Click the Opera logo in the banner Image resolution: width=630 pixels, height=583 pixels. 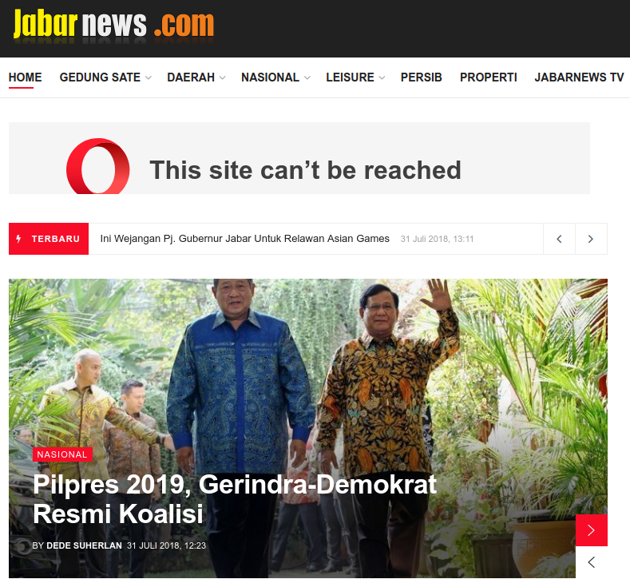(98, 166)
